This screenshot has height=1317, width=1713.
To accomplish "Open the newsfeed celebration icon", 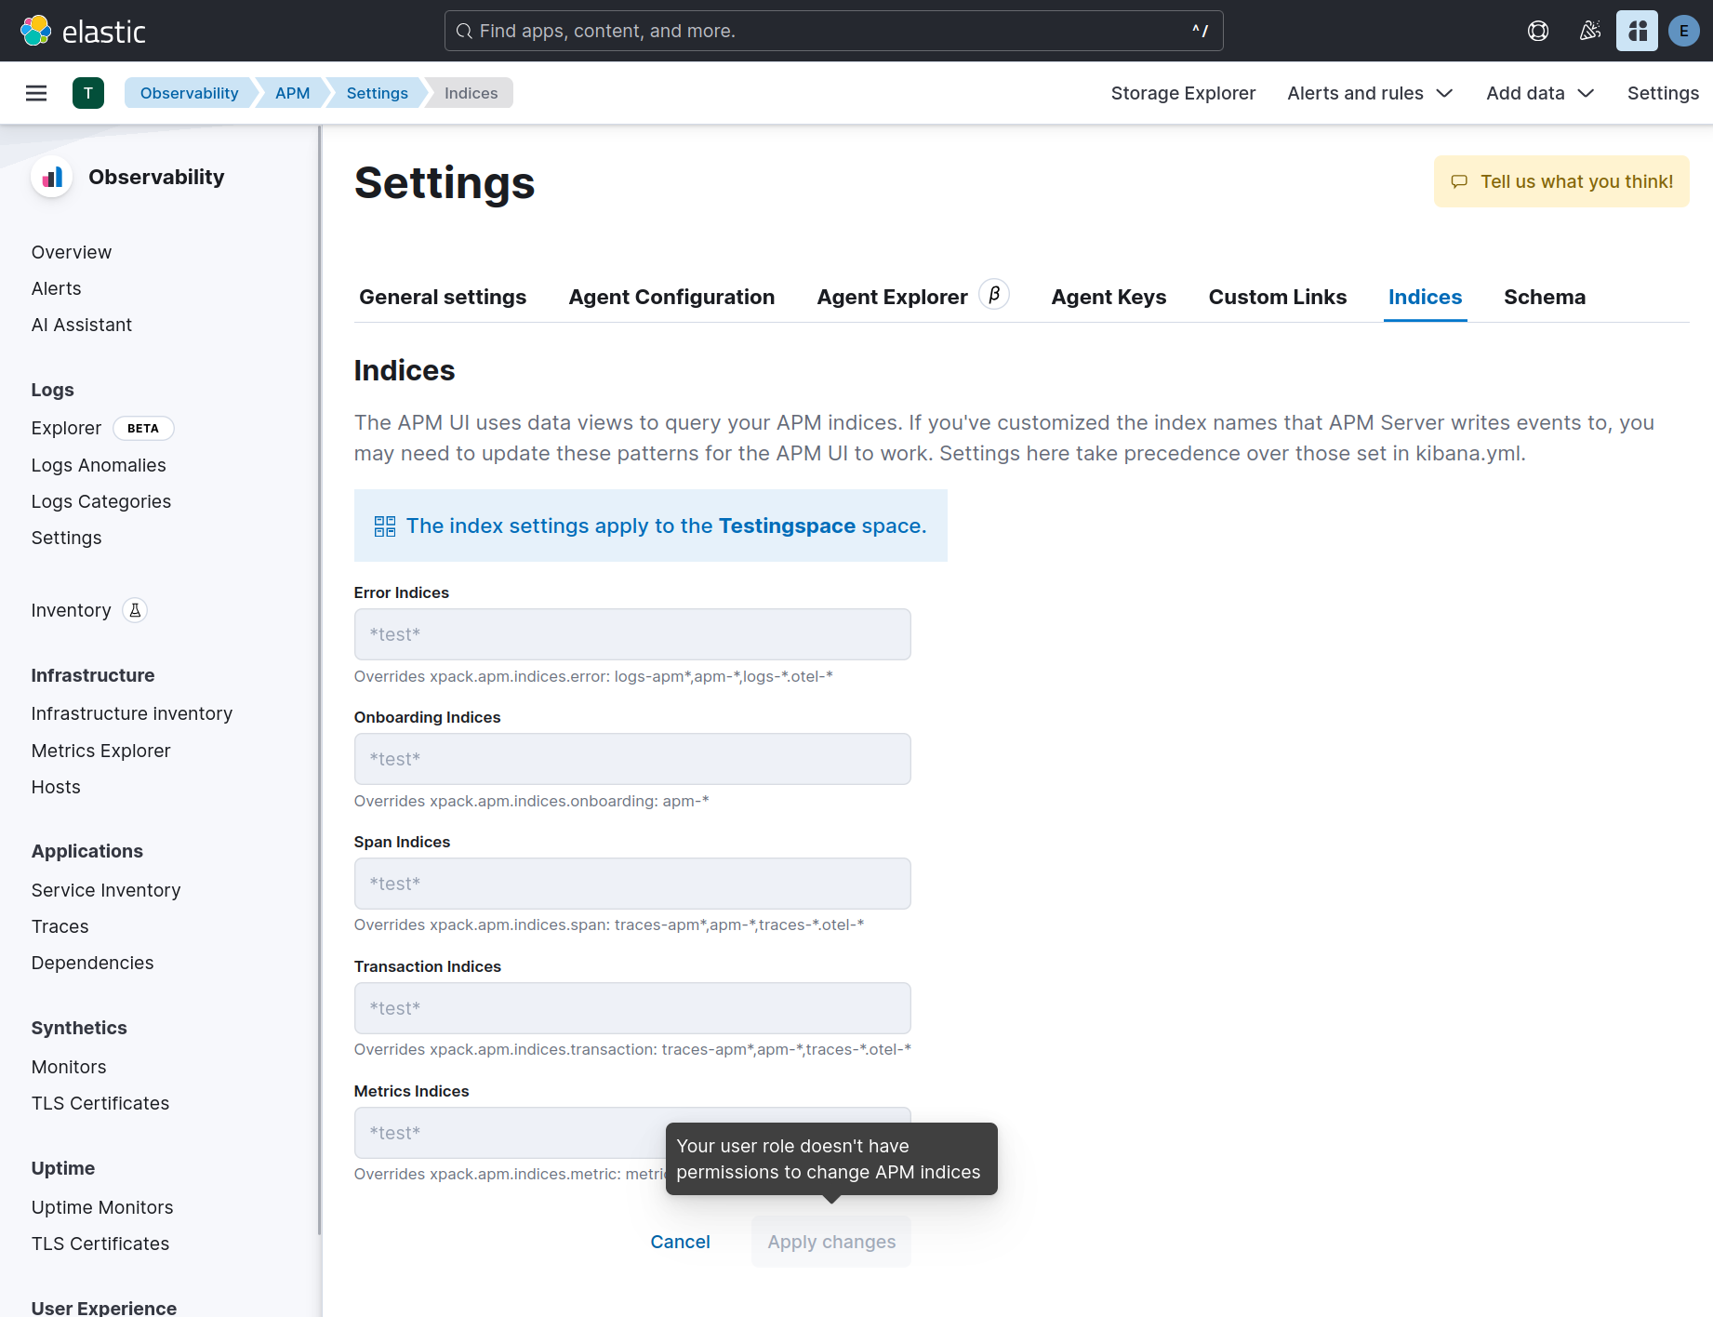I will click(x=1590, y=31).
